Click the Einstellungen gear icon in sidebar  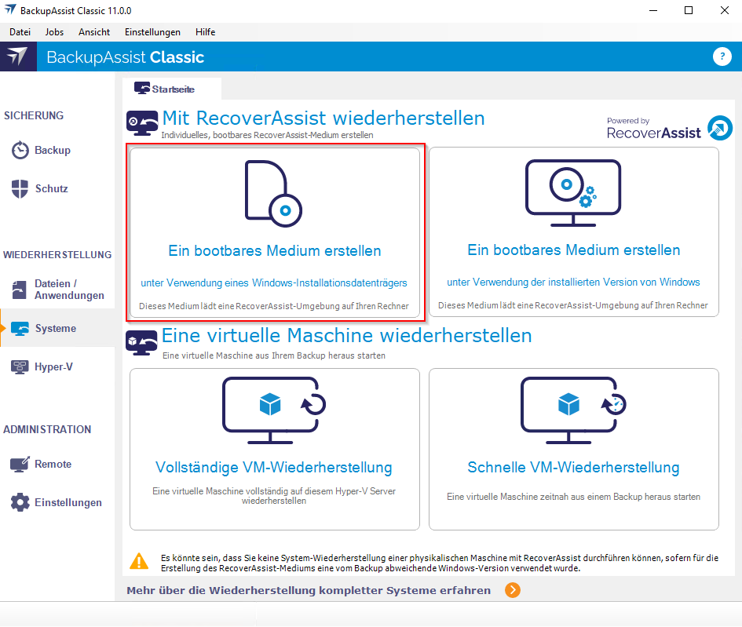pyautogui.click(x=20, y=503)
